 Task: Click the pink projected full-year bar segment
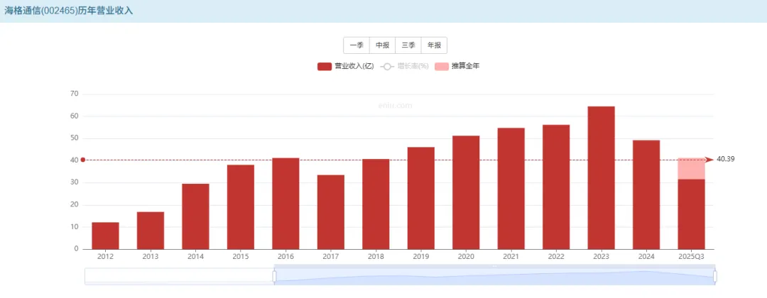point(691,169)
